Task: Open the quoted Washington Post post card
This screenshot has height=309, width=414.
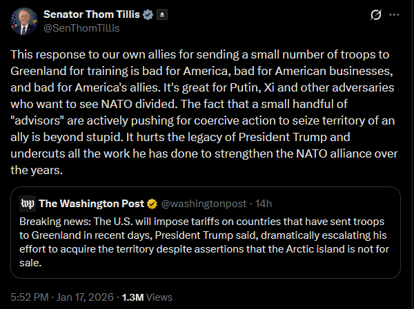Action: pyautogui.click(x=206, y=233)
